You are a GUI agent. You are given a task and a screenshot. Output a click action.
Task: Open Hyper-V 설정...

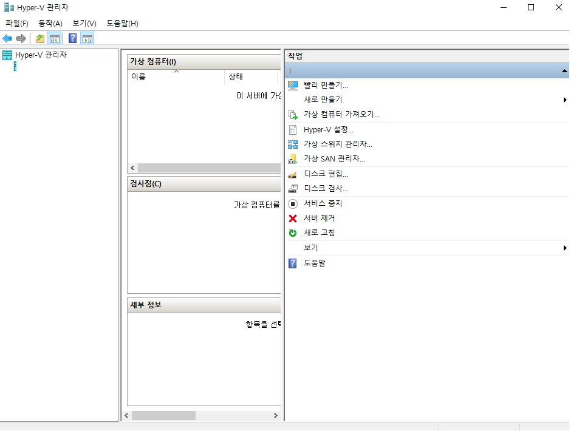tap(329, 130)
